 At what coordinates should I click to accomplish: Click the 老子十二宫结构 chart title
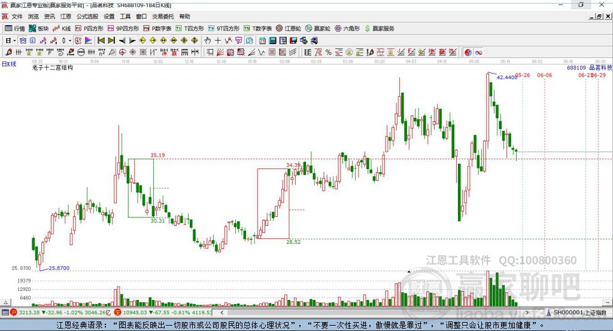[x=53, y=68]
